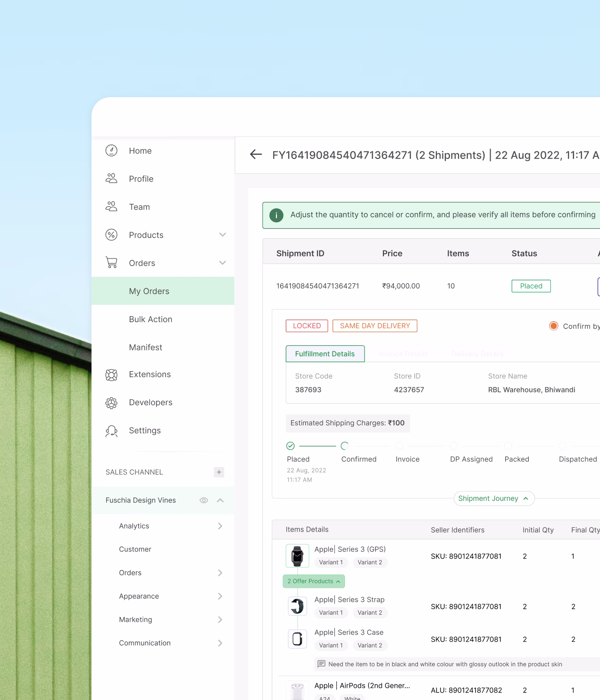Open Extensions using its lifebuoy icon

pos(111,374)
